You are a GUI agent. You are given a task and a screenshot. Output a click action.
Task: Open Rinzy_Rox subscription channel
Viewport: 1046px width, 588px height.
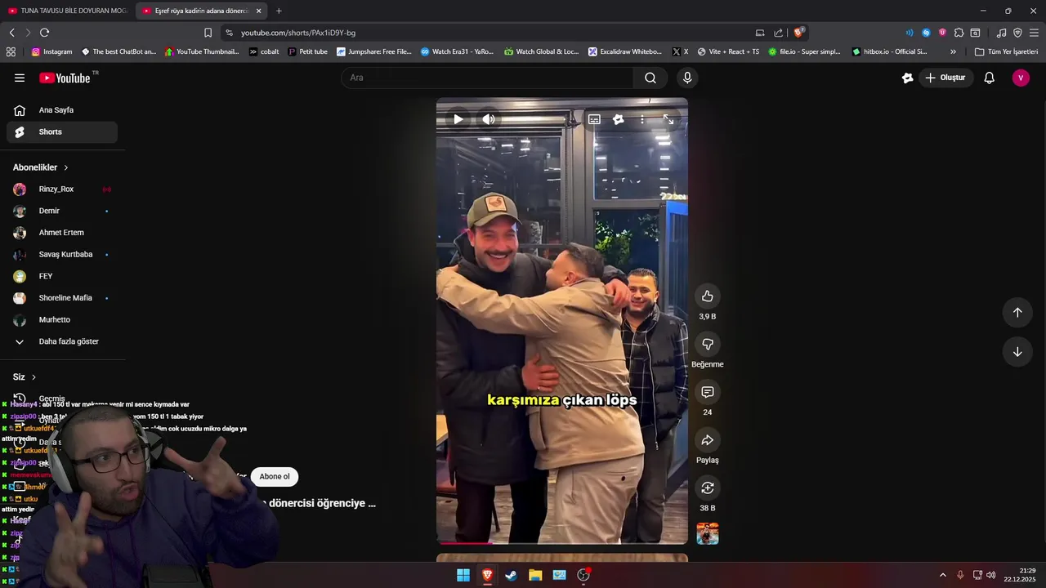(x=62, y=189)
